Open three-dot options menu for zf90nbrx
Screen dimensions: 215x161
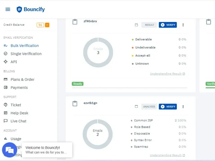pos(183,25)
